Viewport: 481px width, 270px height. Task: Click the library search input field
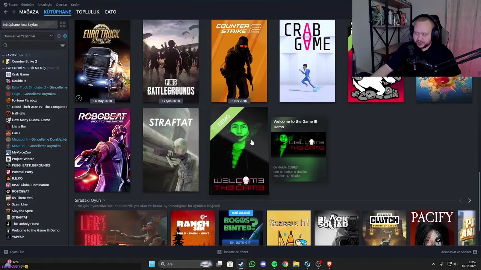pyautogui.click(x=33, y=45)
